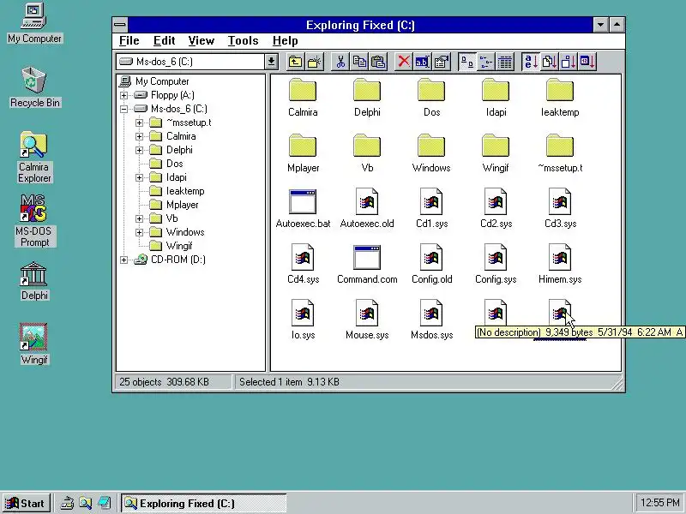Select Ieaktemp folder in the tree

tap(177, 191)
